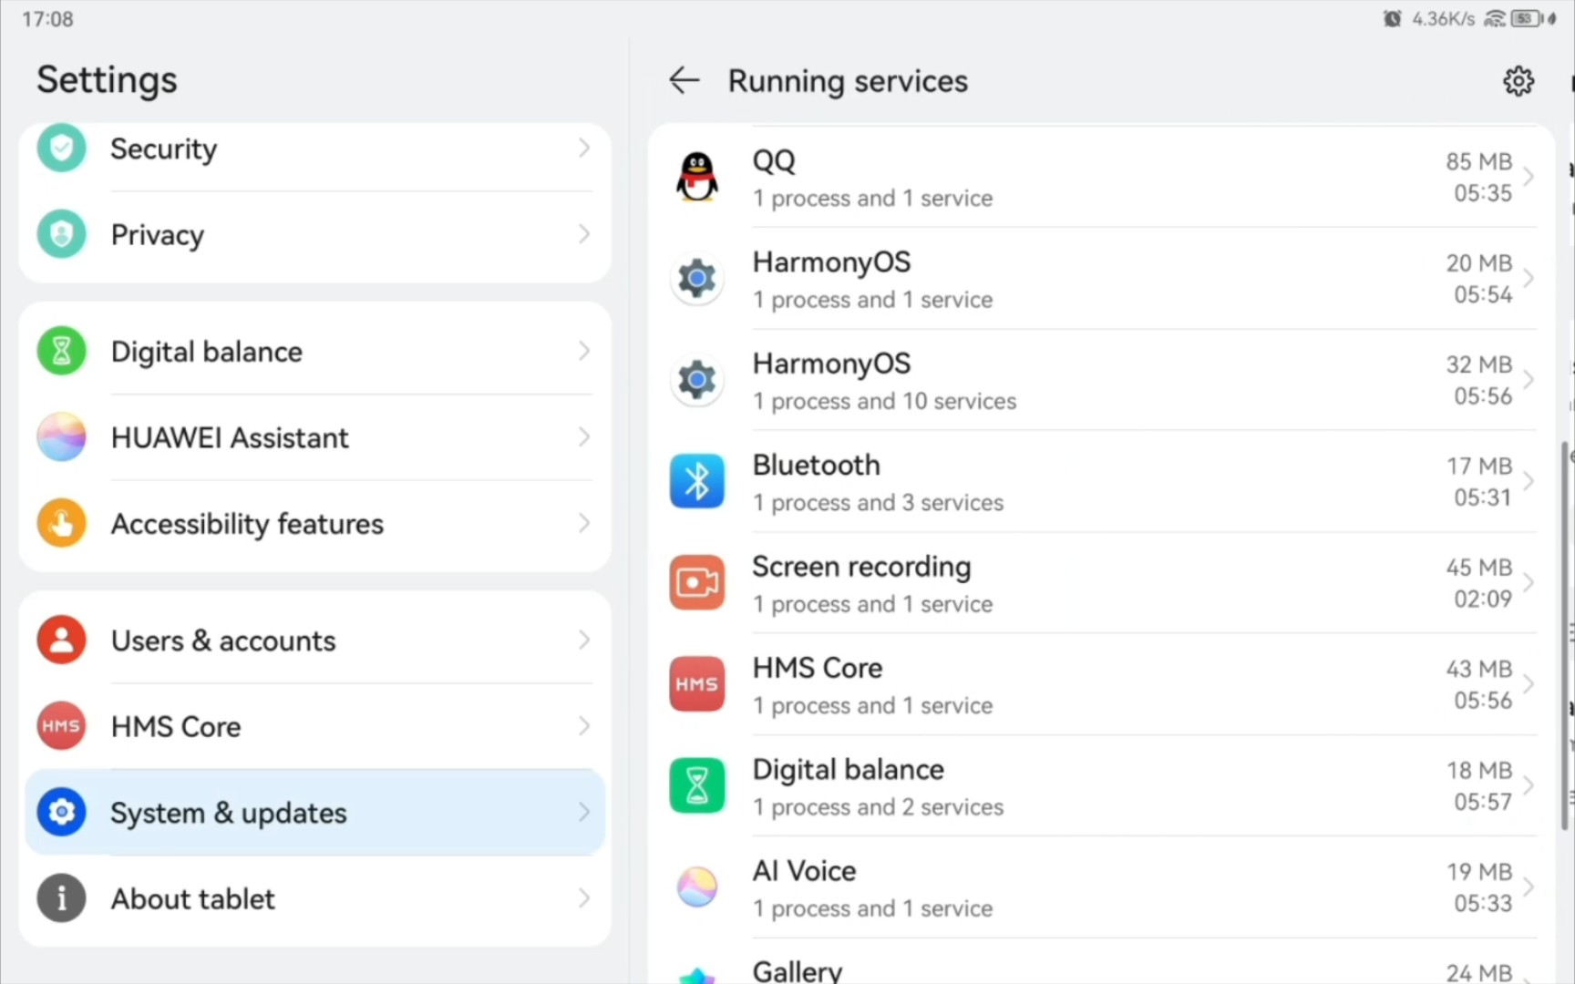
Task: Tap the red HMS Core icon in services list
Action: click(697, 683)
